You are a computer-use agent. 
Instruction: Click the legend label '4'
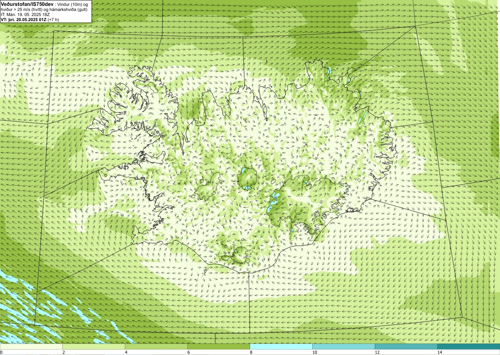[x=126, y=352]
